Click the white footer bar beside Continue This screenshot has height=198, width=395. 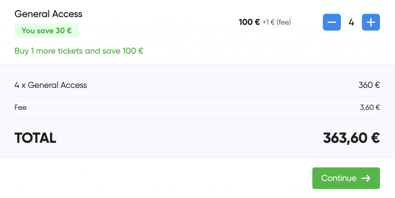point(154,178)
